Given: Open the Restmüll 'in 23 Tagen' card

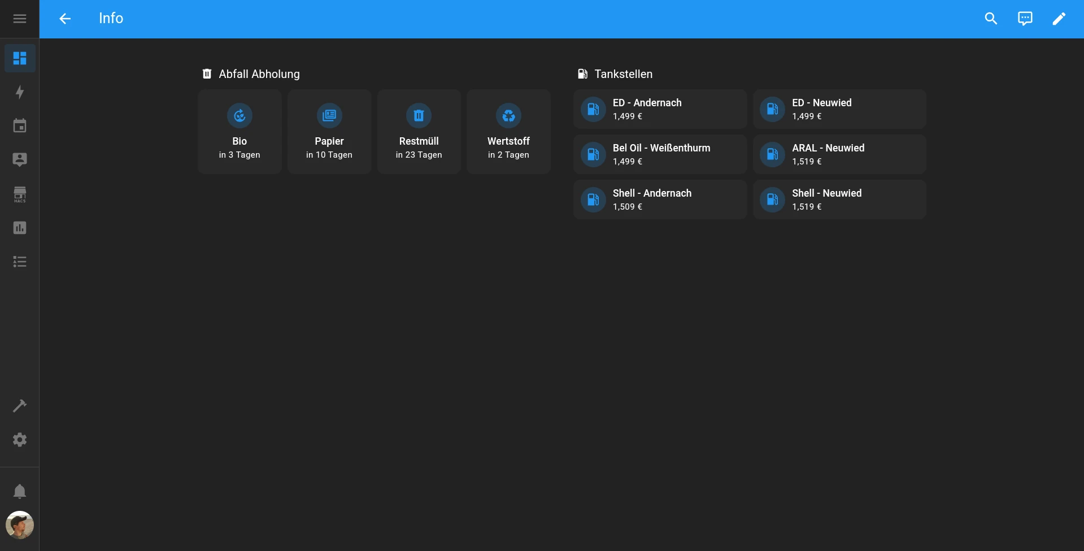Looking at the screenshot, I should (x=419, y=132).
